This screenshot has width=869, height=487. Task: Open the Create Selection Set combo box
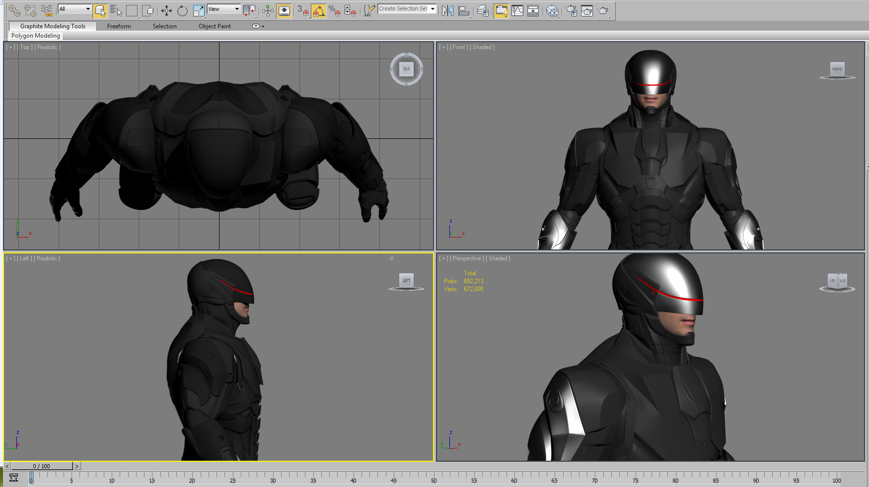pyautogui.click(x=407, y=8)
